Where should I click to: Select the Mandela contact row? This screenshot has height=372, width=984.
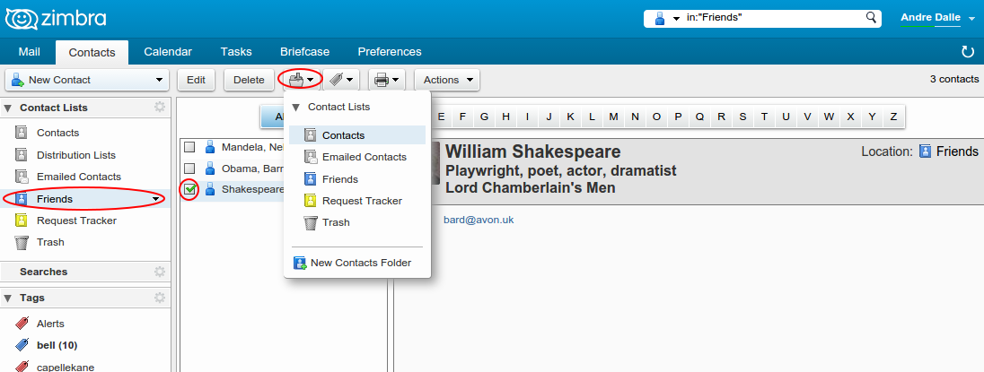point(233,147)
